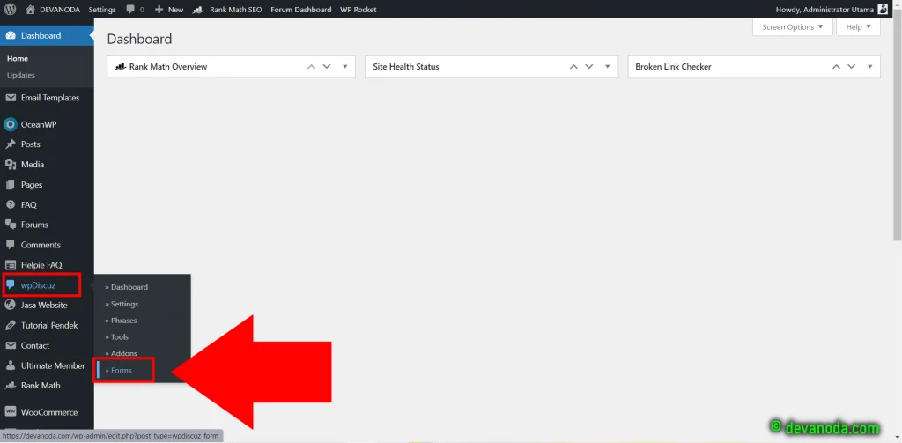
Task: Click the Jasa Website globe icon
Action: tap(11, 306)
